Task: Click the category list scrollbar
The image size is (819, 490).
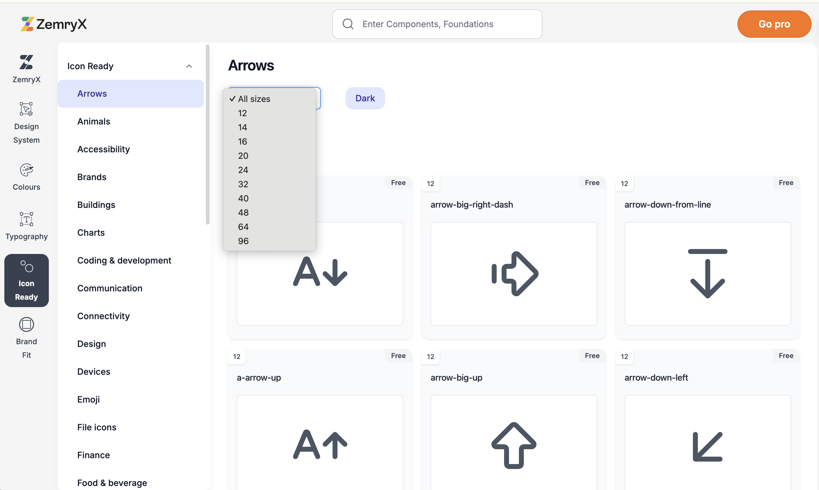Action: pyautogui.click(x=208, y=134)
